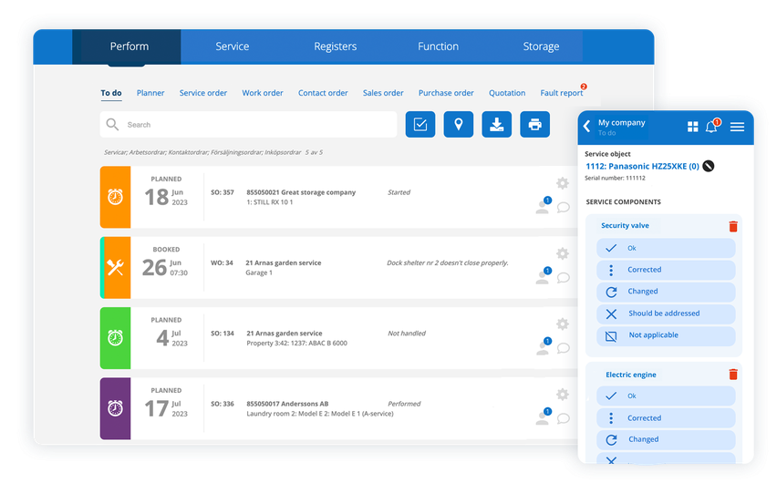Select Corrected option under Electric engine
The height and width of the screenshot is (483, 777).
pyautogui.click(x=666, y=418)
